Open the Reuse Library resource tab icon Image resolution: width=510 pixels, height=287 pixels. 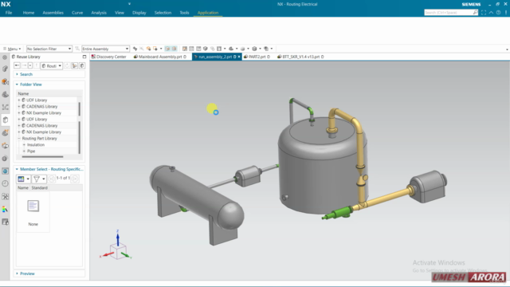[x=6, y=120]
